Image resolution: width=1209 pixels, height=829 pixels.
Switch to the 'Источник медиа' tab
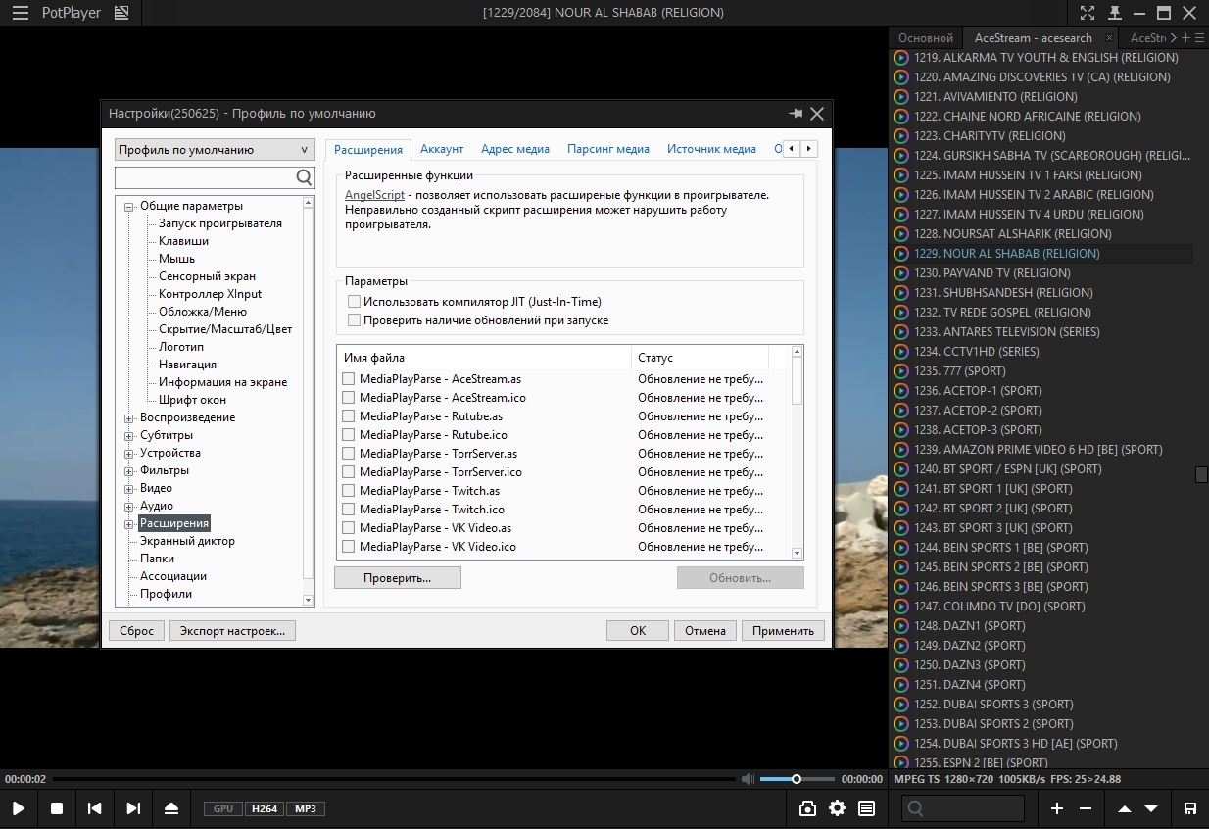click(711, 149)
